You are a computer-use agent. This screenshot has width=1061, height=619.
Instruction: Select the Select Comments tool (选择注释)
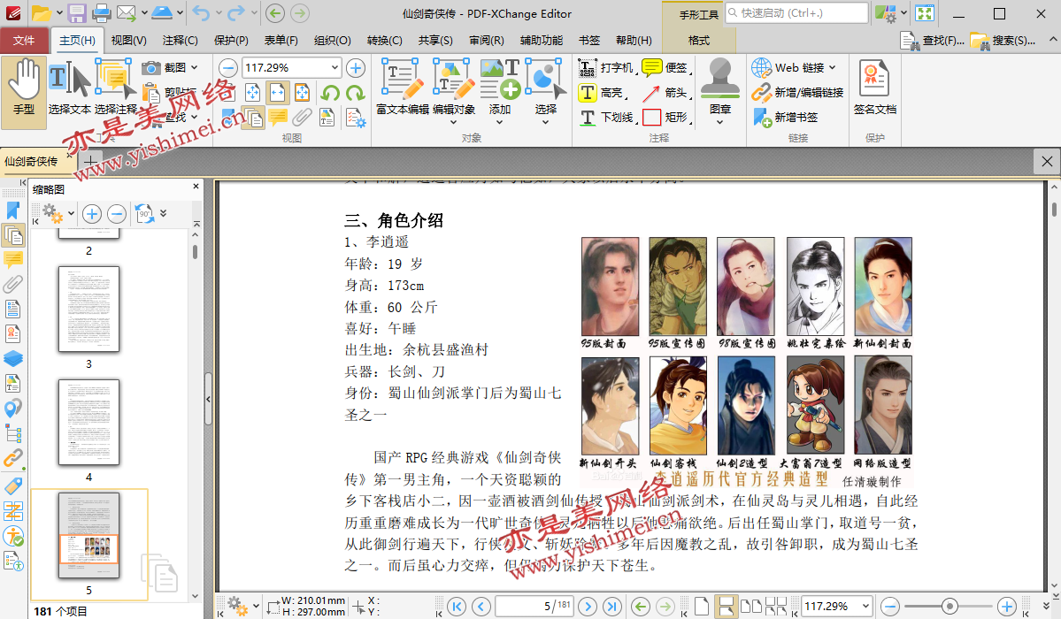coord(115,88)
